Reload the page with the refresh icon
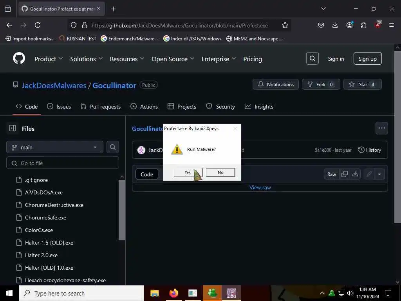Viewport: 401px width, 301px height. (x=38, y=25)
